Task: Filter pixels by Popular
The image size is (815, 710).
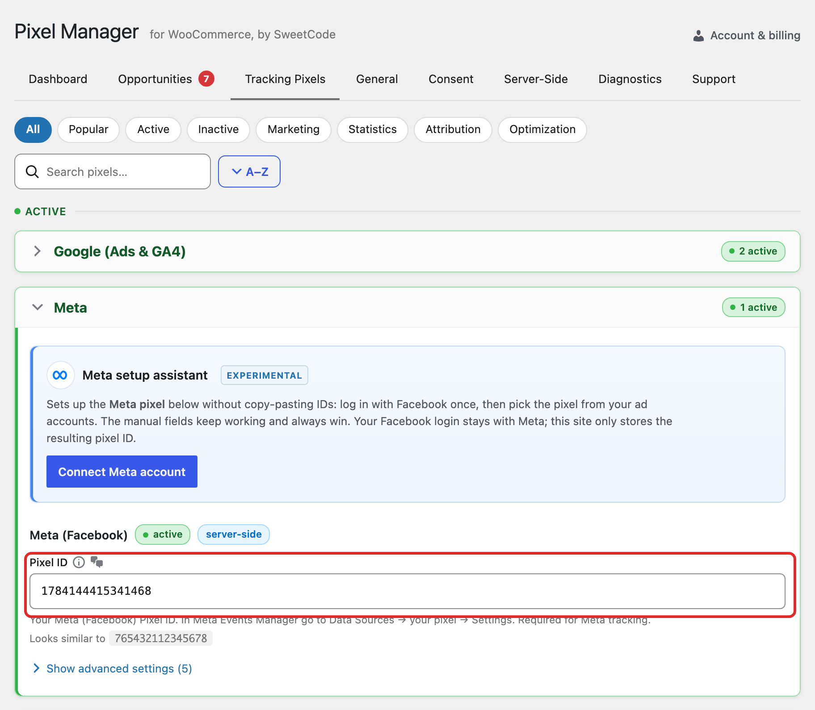Action: click(88, 129)
